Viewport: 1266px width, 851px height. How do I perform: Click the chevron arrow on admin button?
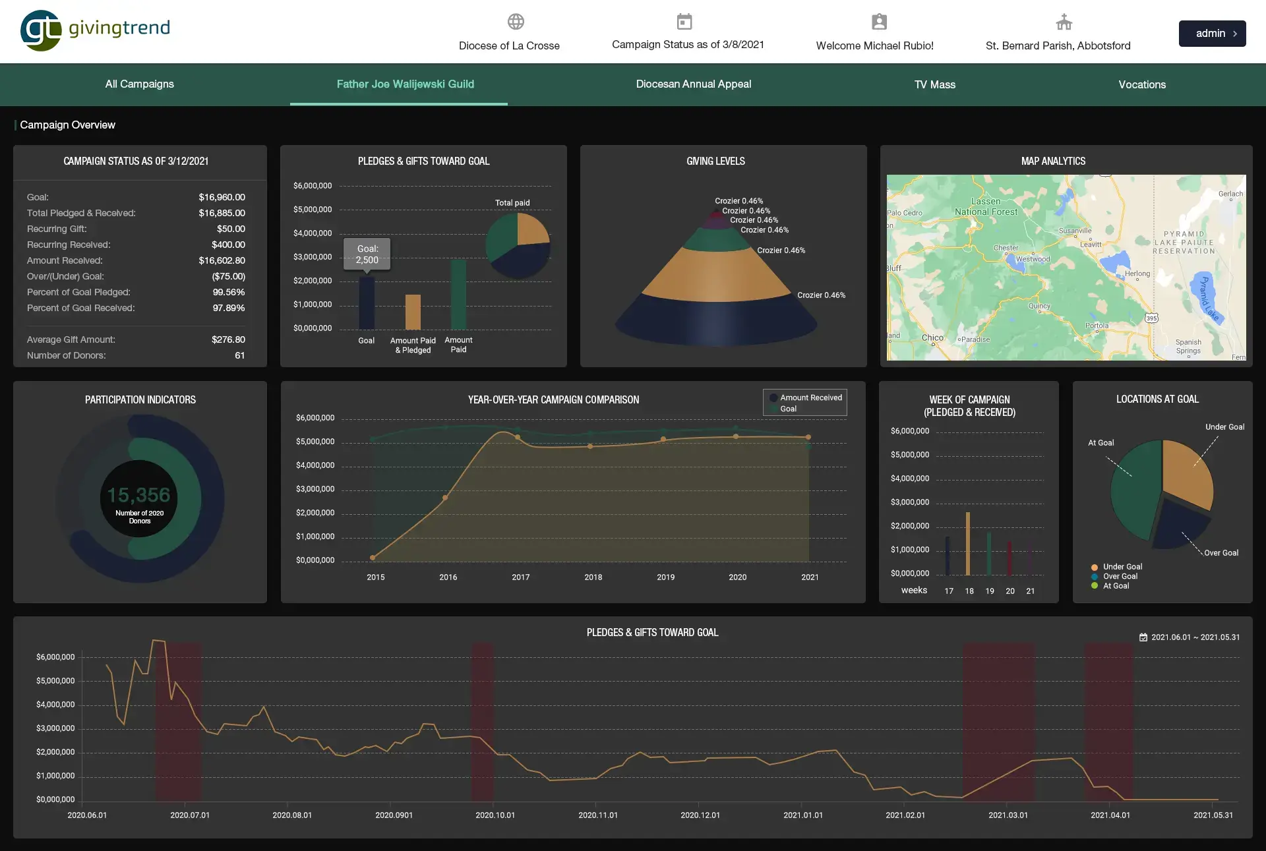[1235, 34]
